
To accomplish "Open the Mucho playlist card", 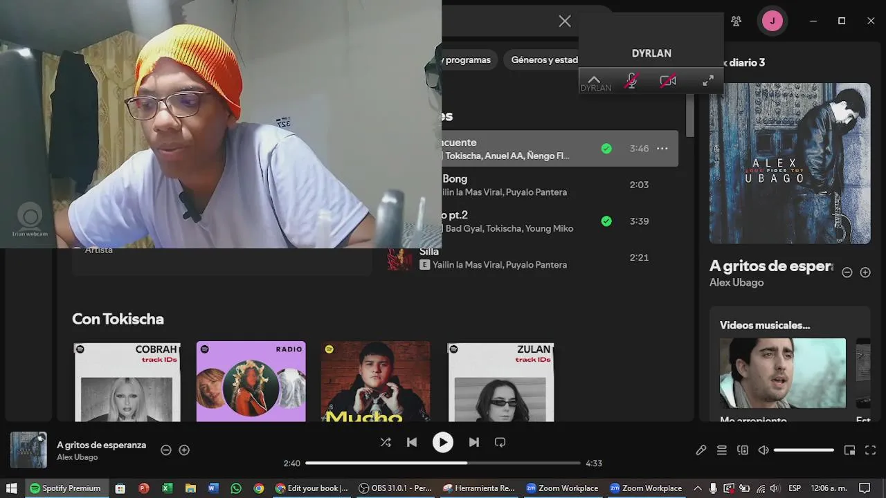I will point(375,381).
